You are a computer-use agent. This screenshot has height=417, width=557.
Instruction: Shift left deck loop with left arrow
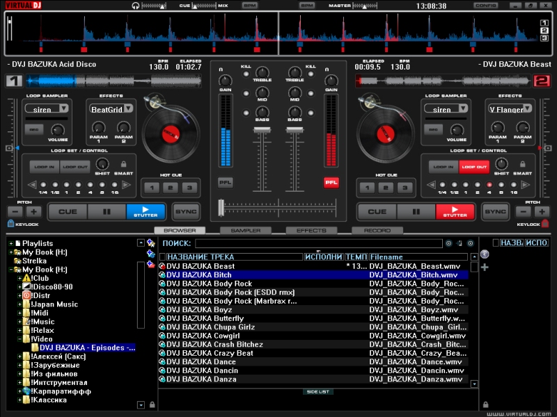(x=32, y=185)
